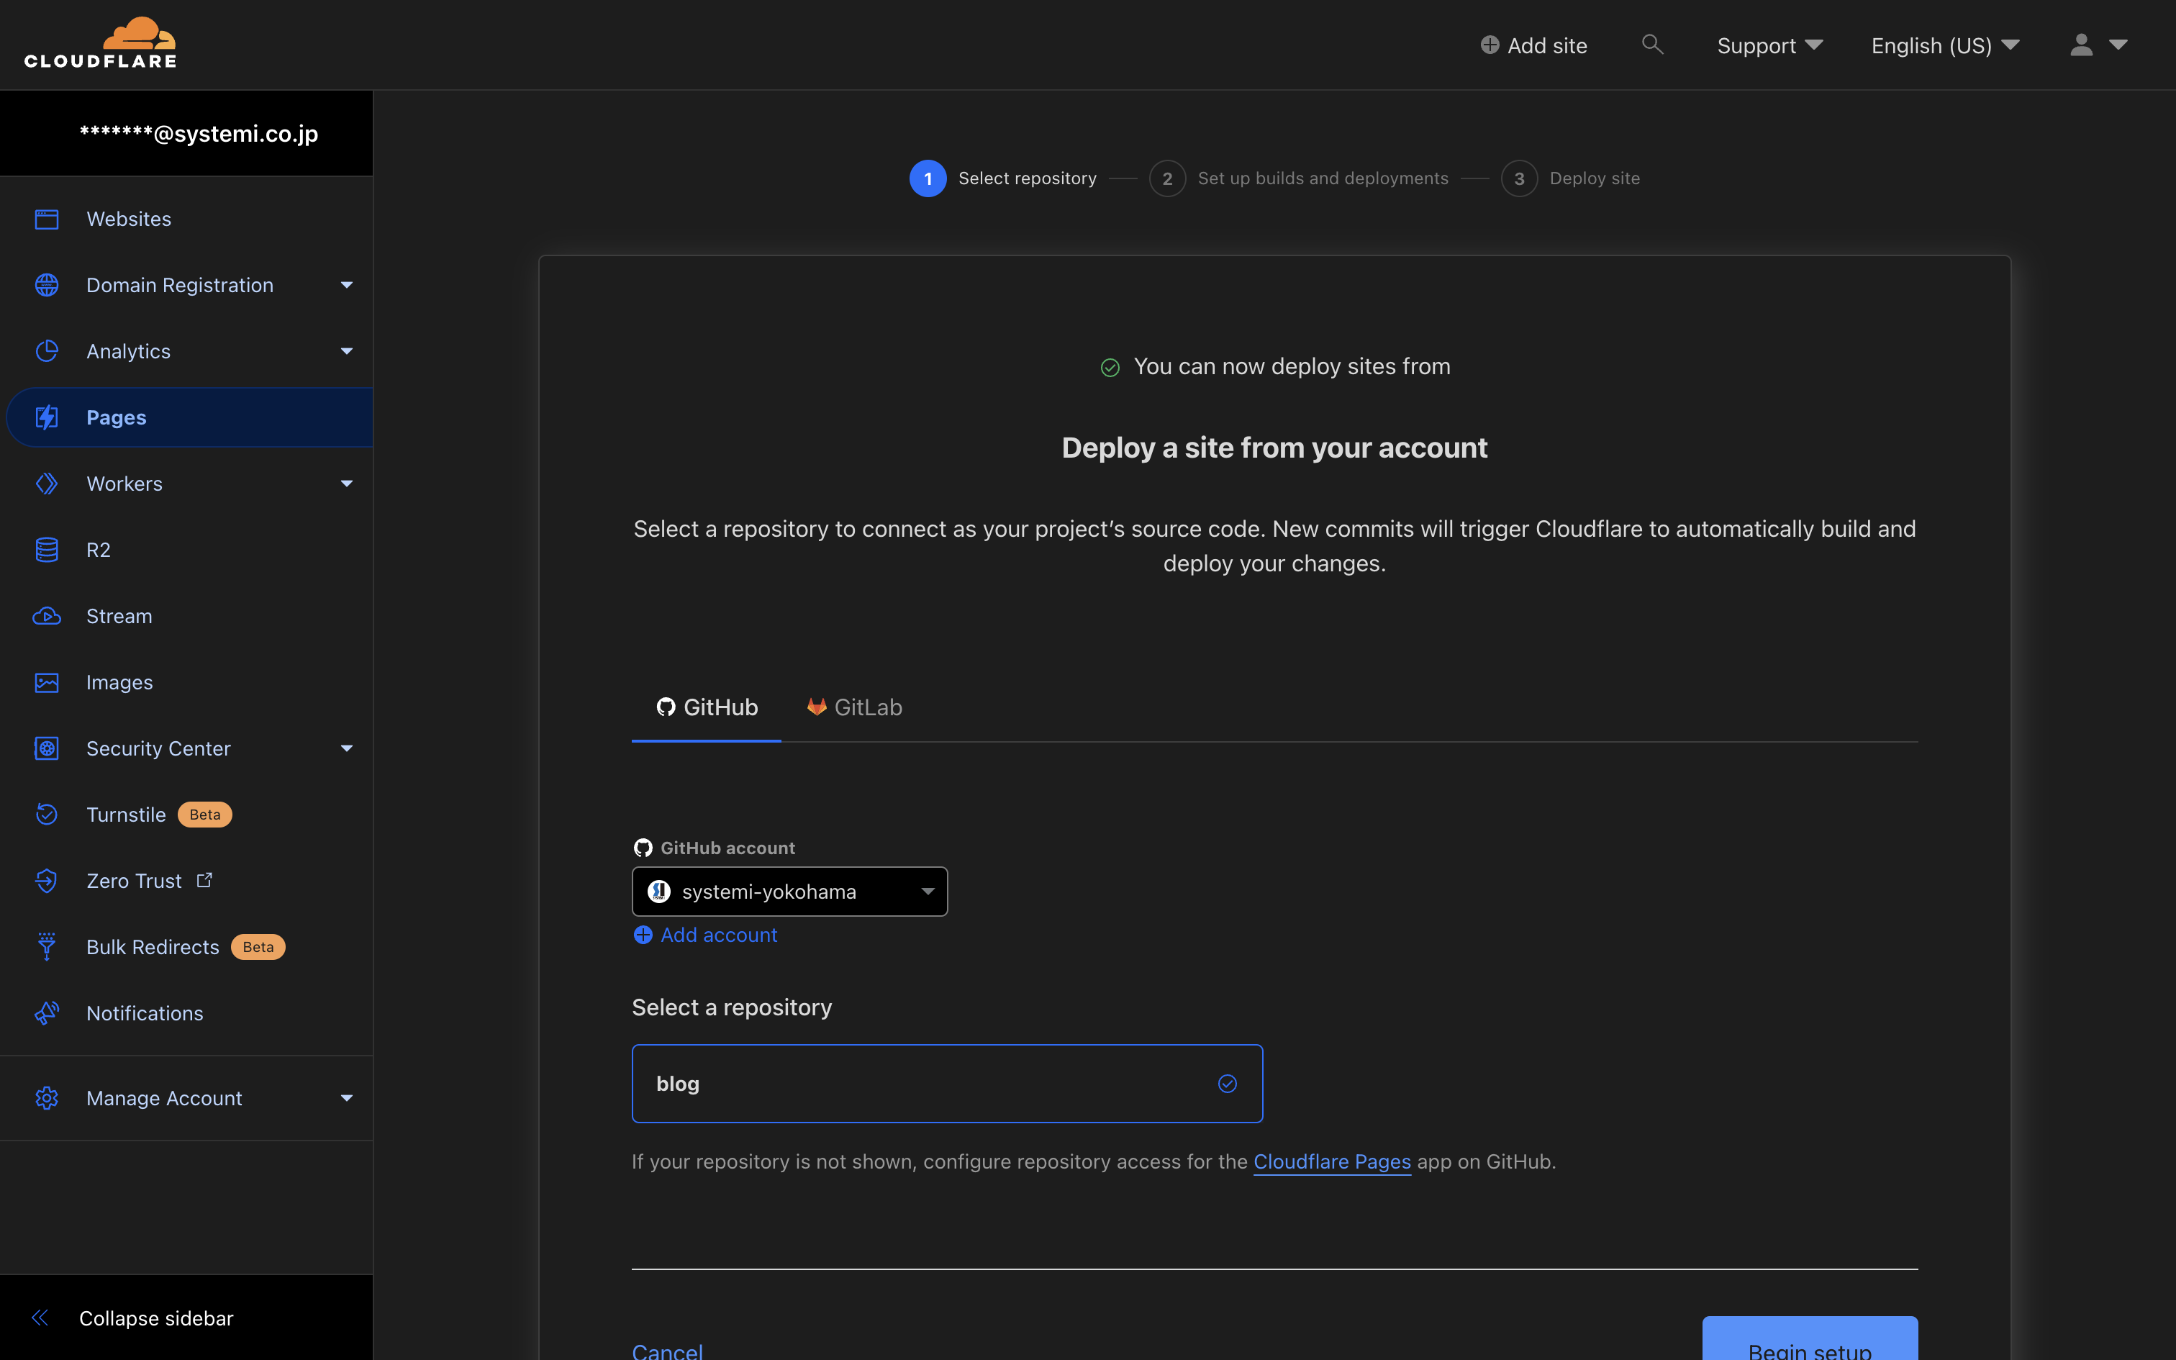Click the Turnstile icon
2176x1360 pixels.
47,815
